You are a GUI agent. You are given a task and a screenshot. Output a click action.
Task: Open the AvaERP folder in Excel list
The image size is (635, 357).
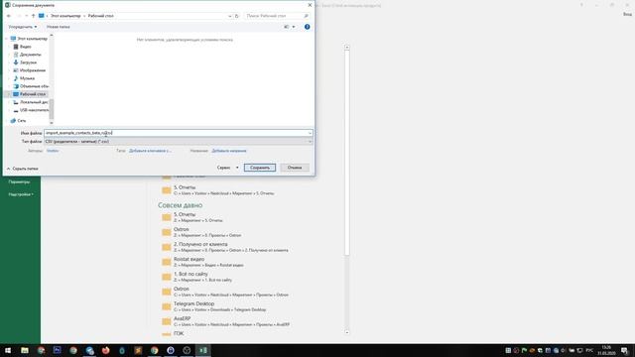pyautogui.click(x=225, y=321)
